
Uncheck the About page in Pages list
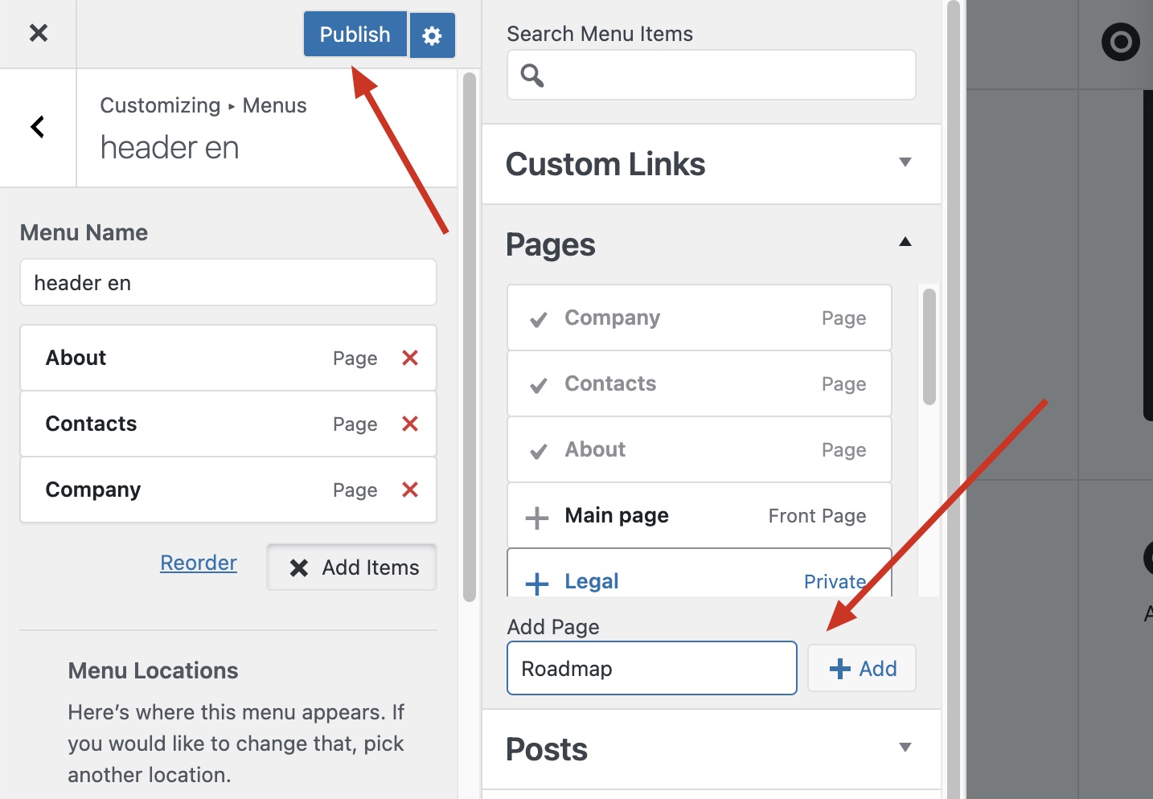pos(539,451)
